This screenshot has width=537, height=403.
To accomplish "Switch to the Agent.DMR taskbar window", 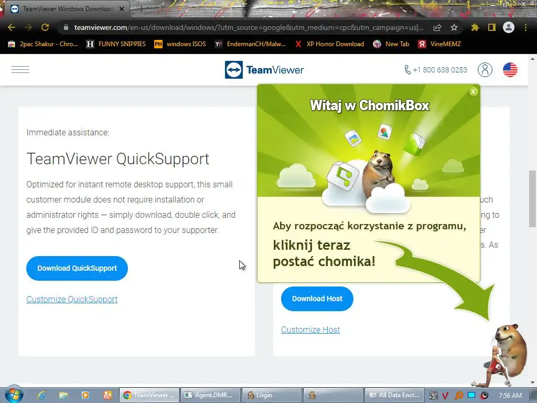I will click(210, 395).
